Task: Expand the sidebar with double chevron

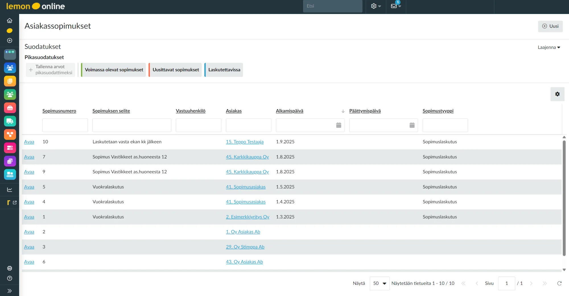Action: (x=10, y=291)
